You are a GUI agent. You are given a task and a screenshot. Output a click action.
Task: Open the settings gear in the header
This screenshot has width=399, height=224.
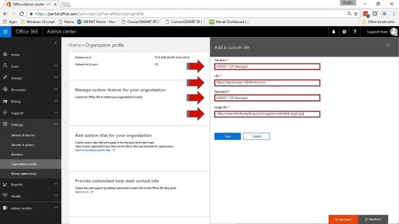[344, 32]
